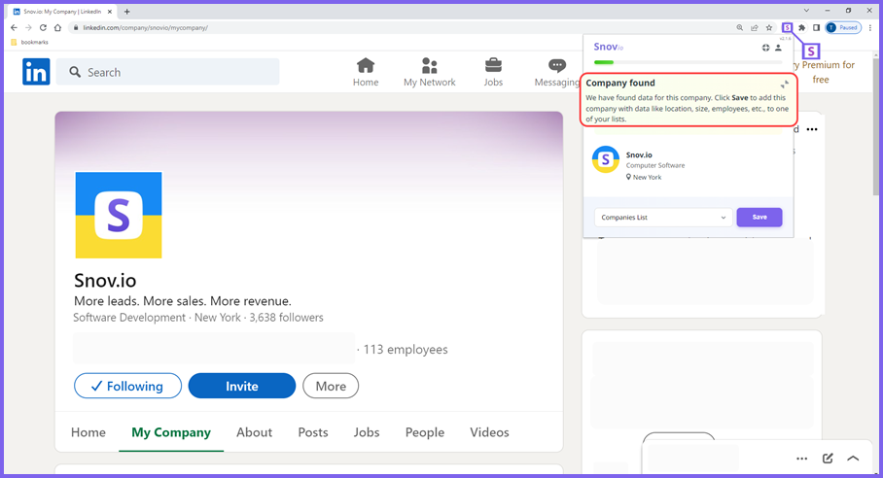This screenshot has height=478, width=883.
Task: Open the Home navigation icon
Action: point(366,72)
